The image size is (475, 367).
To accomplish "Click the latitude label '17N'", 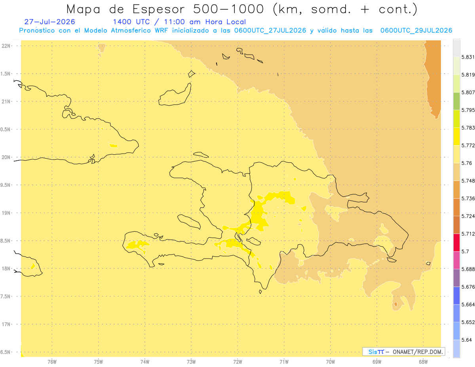I will coord(6,324).
